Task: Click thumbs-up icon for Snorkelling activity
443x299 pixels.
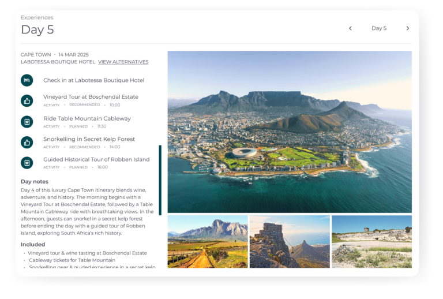Action: [x=27, y=143]
